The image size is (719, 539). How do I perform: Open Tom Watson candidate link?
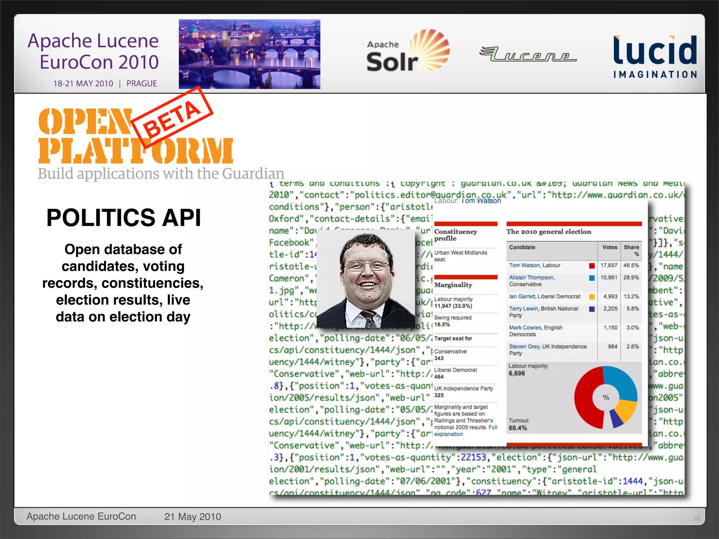coord(525,266)
